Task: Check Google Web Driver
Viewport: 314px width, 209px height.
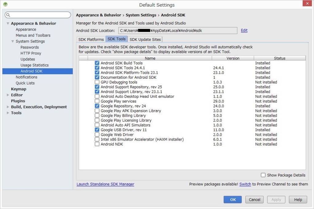Action: pyautogui.click(x=97, y=135)
